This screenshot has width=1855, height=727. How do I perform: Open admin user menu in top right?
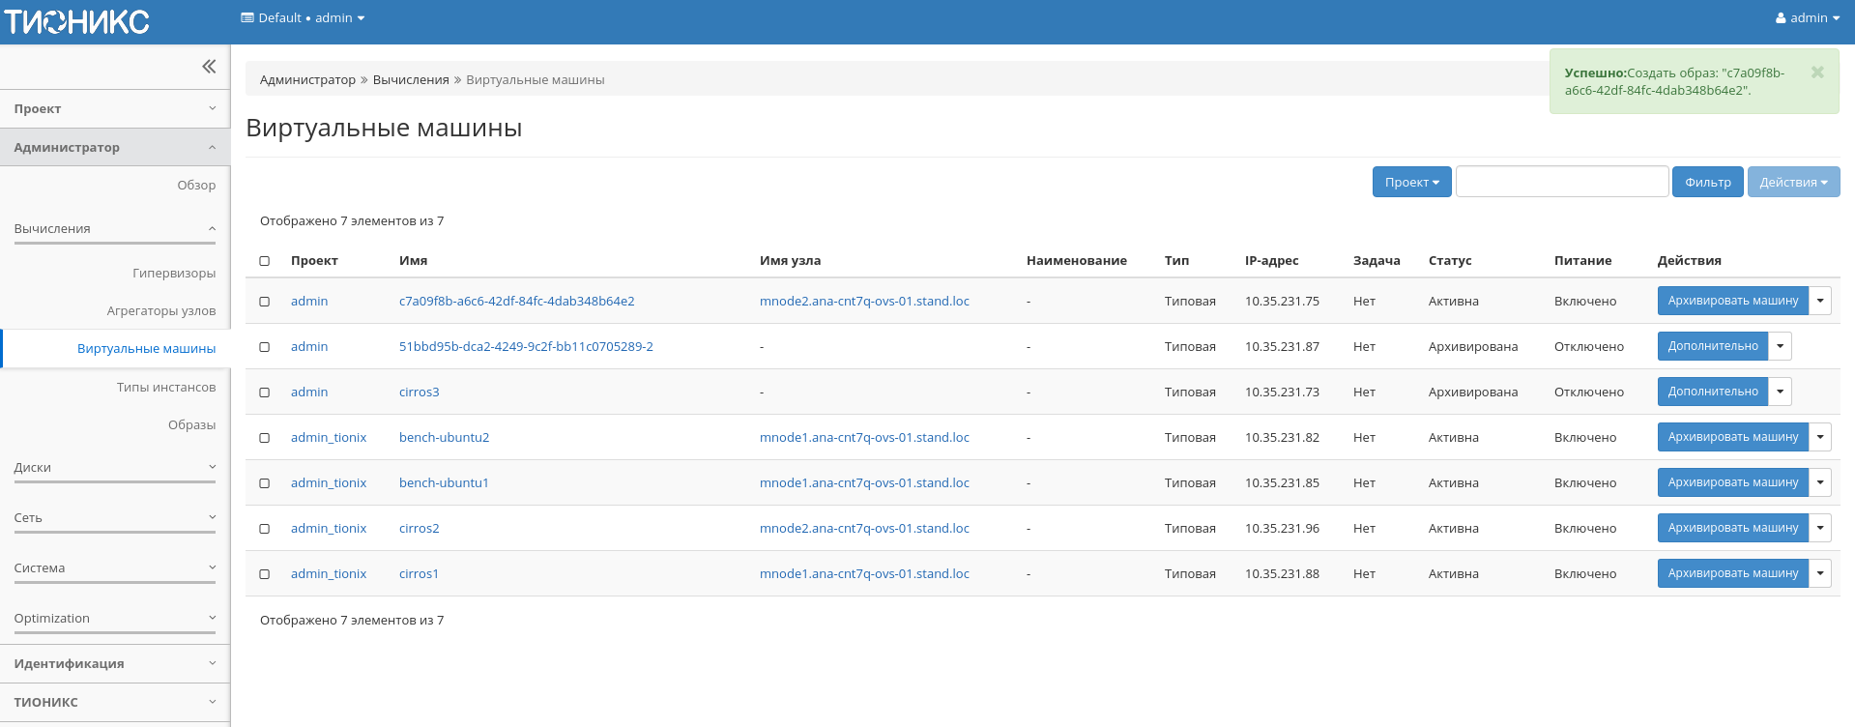click(1807, 18)
